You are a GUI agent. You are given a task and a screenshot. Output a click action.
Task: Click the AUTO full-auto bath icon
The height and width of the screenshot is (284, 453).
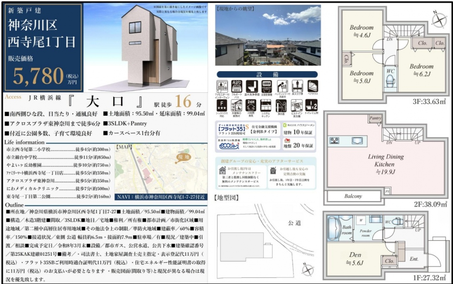(236, 86)
